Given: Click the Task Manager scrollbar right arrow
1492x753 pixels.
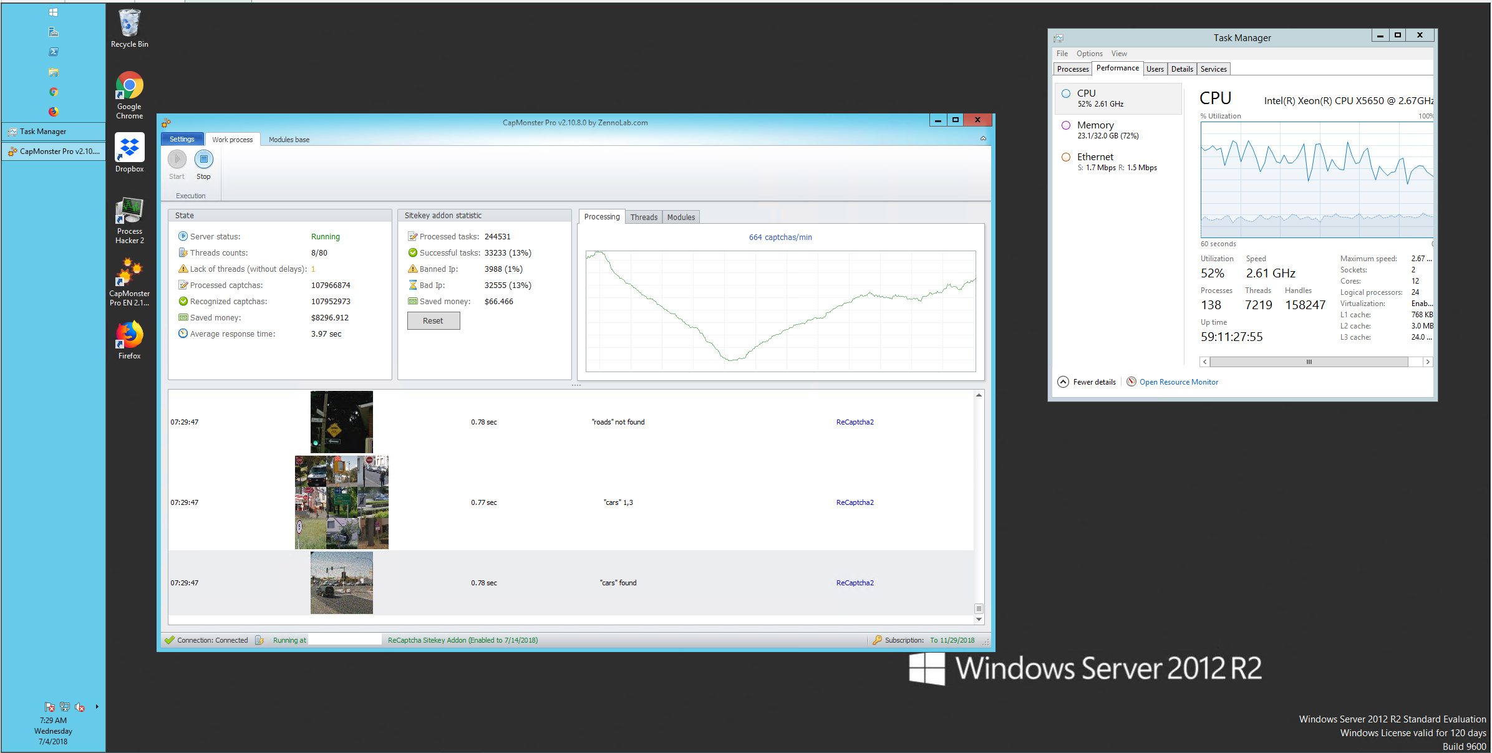Looking at the screenshot, I should (x=1427, y=362).
